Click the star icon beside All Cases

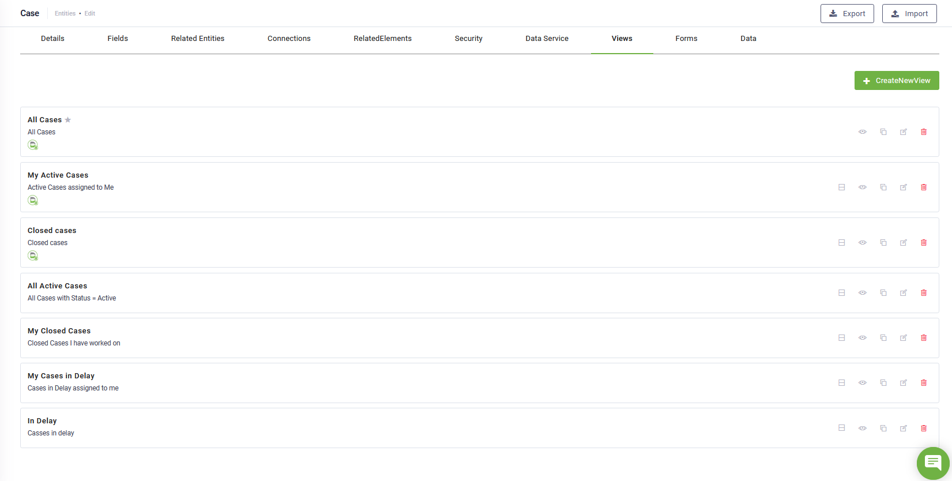(67, 120)
